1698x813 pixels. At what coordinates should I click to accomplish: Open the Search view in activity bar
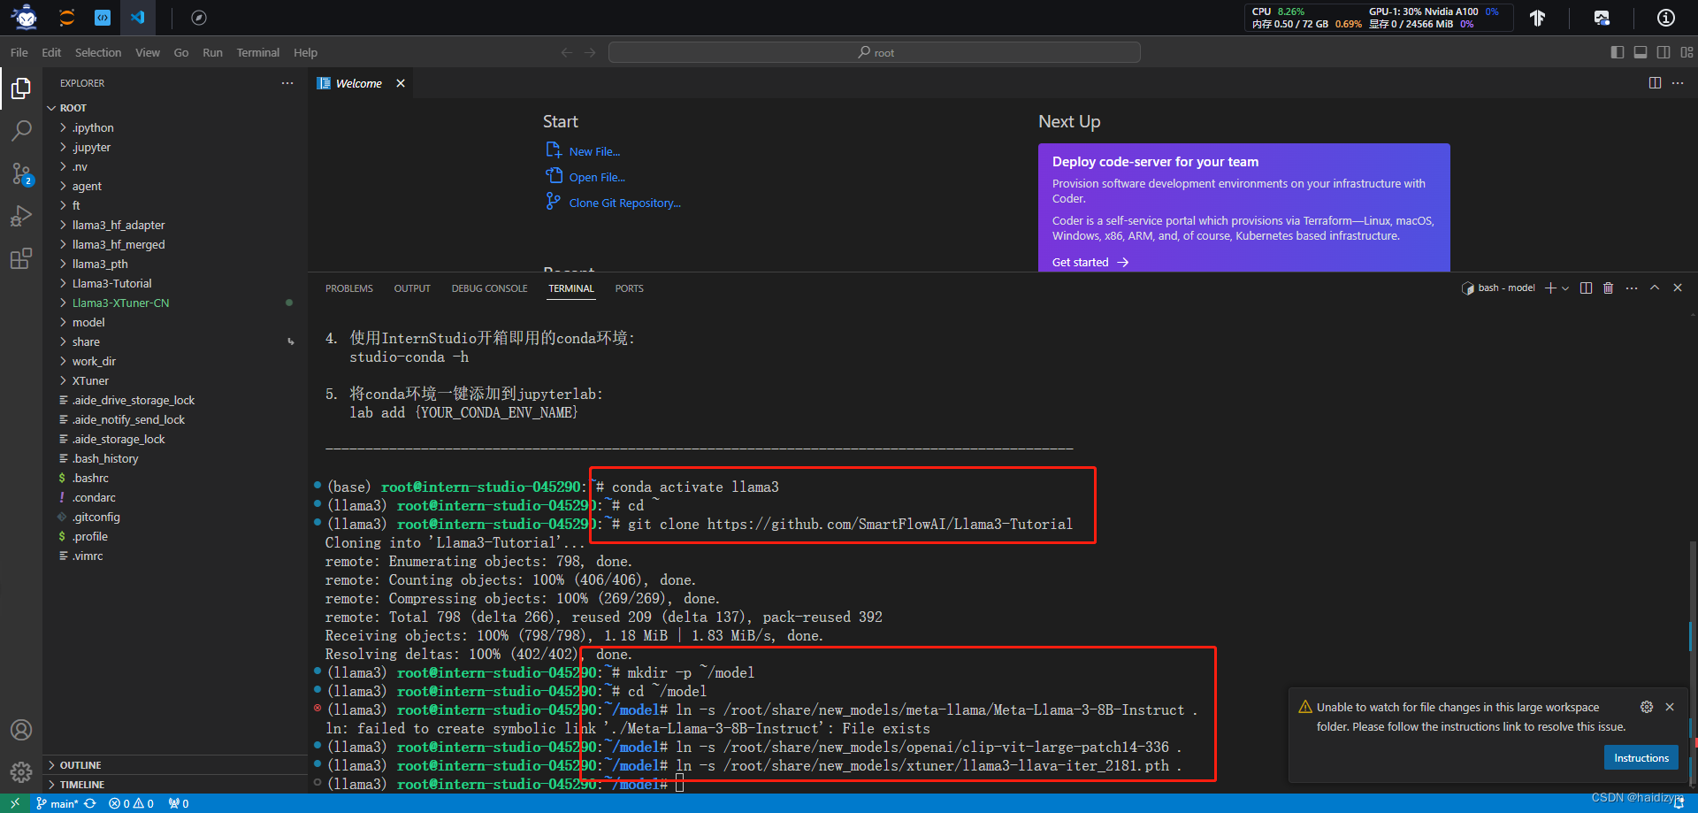point(21,131)
